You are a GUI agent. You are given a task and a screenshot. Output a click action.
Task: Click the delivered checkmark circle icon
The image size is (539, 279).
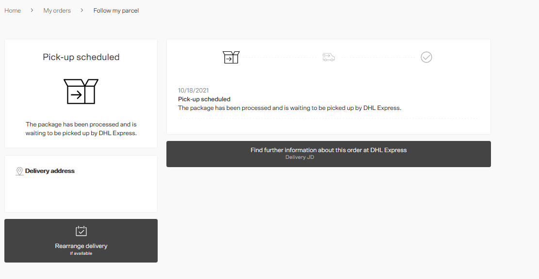[426, 57]
